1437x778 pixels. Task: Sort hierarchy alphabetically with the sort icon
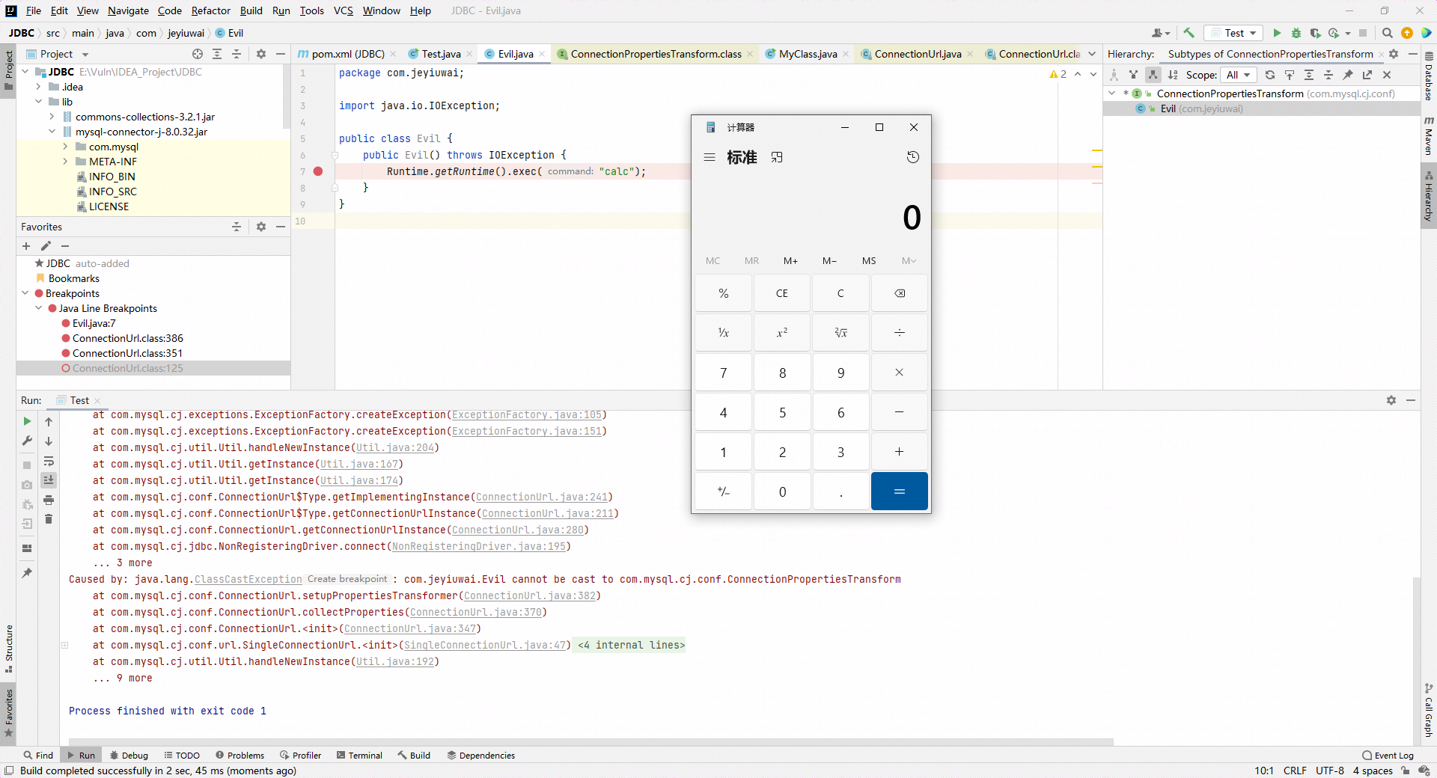1174,75
